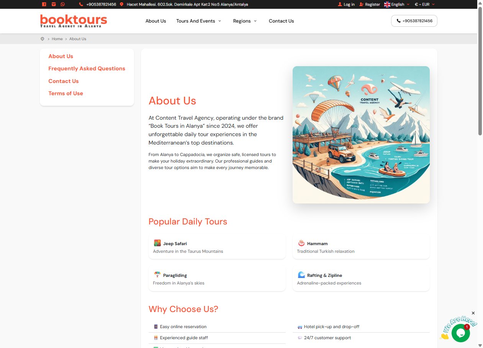Click the phone number button in header
The image size is (483, 348).
414,21
